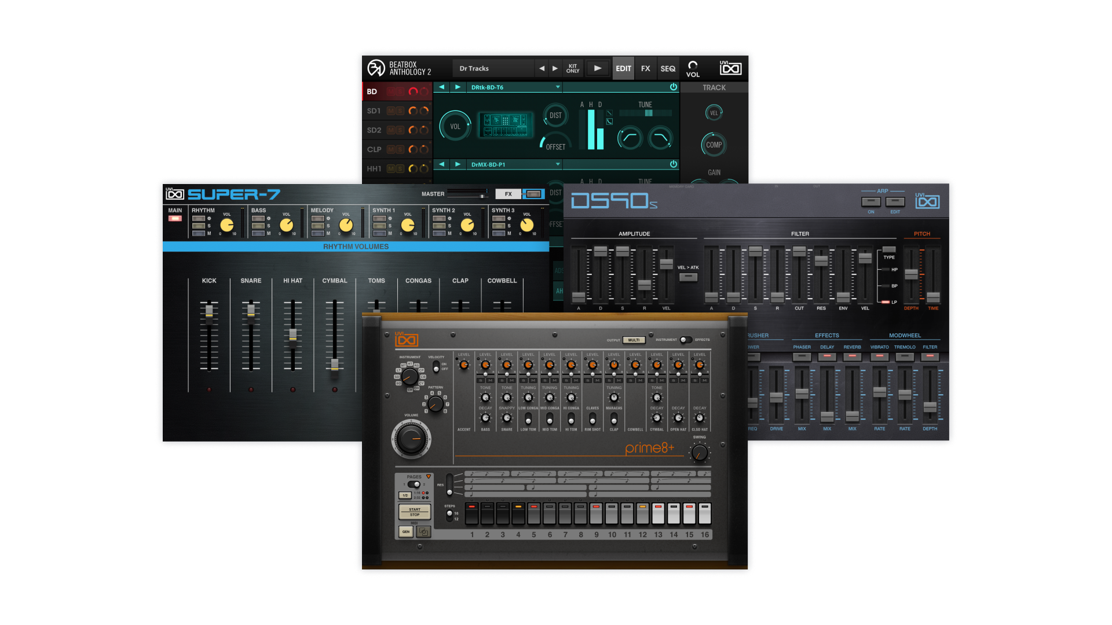
Task: Click the UVI logo in DS90s window
Action: click(927, 201)
